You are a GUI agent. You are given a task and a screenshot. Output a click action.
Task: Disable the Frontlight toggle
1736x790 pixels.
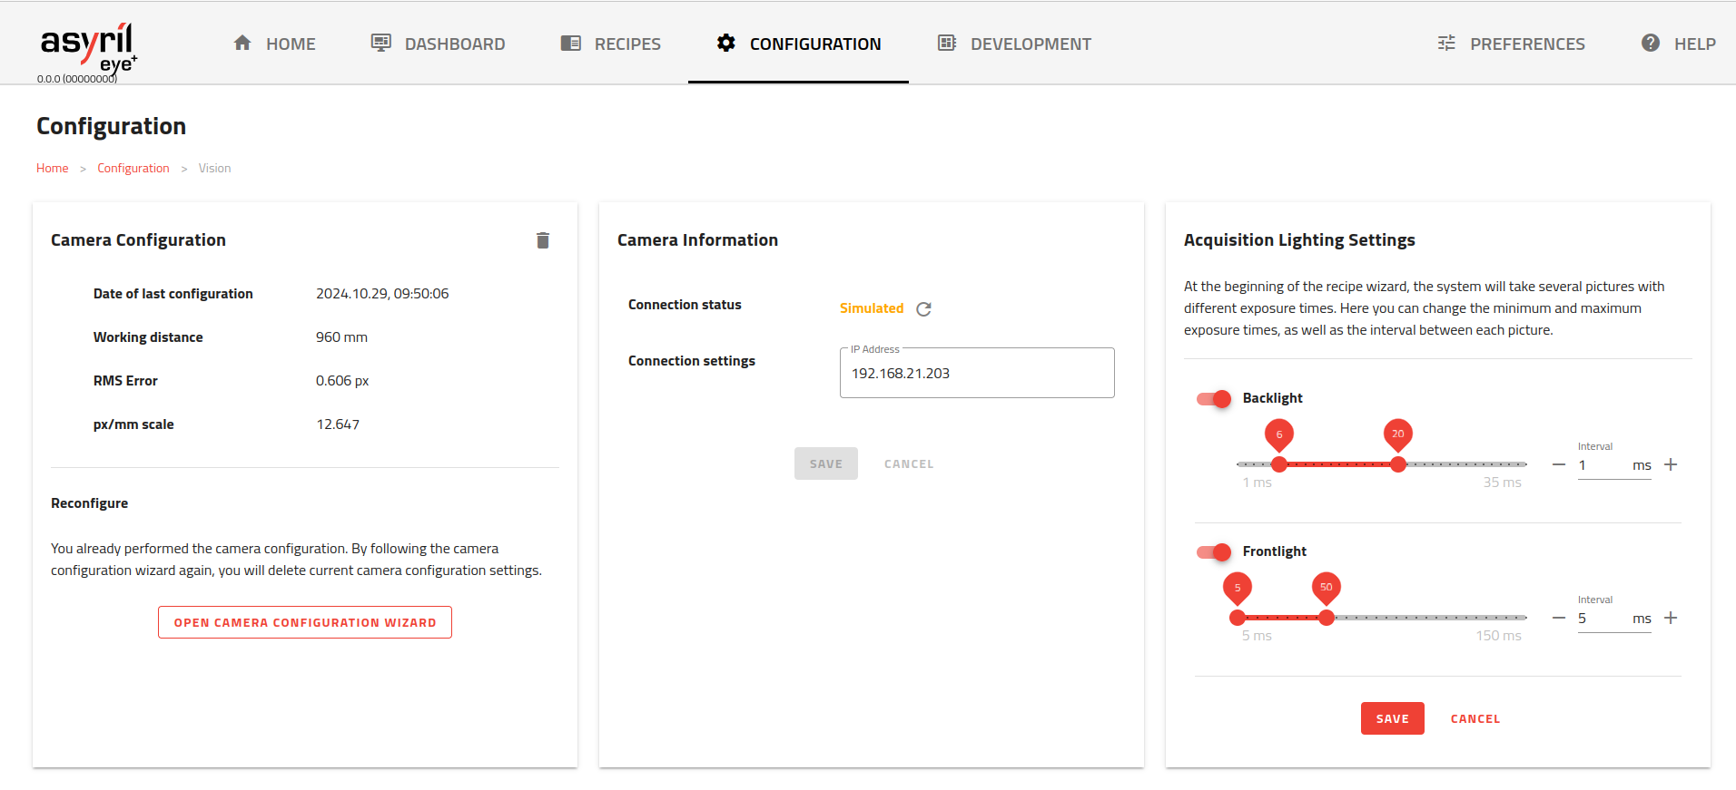pos(1214,552)
